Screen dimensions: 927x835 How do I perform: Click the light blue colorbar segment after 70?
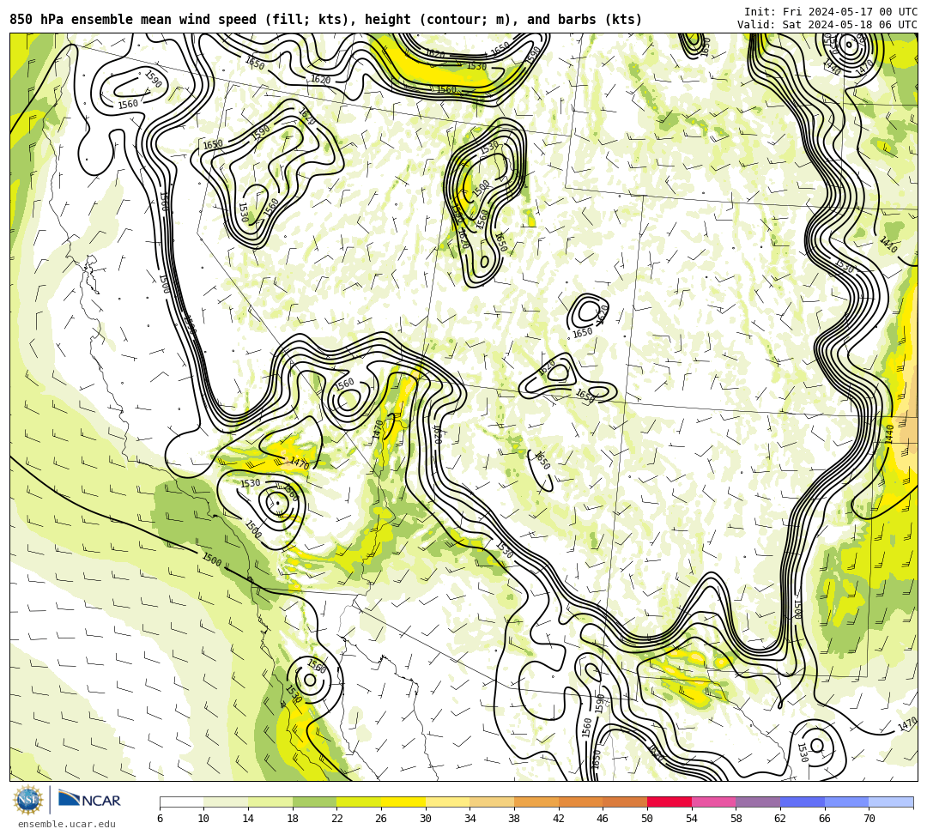891,802
